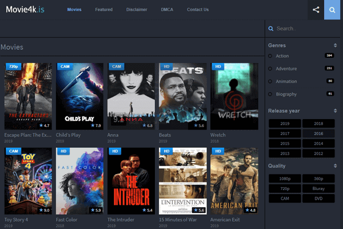Click the Beats title link
343x229 pixels.
[165, 135]
